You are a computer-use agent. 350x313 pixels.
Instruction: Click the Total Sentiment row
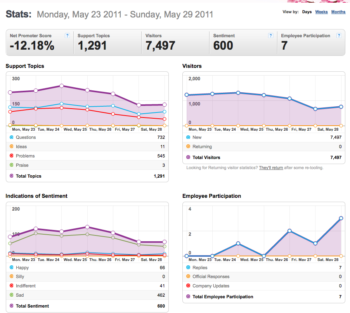[x=87, y=306]
